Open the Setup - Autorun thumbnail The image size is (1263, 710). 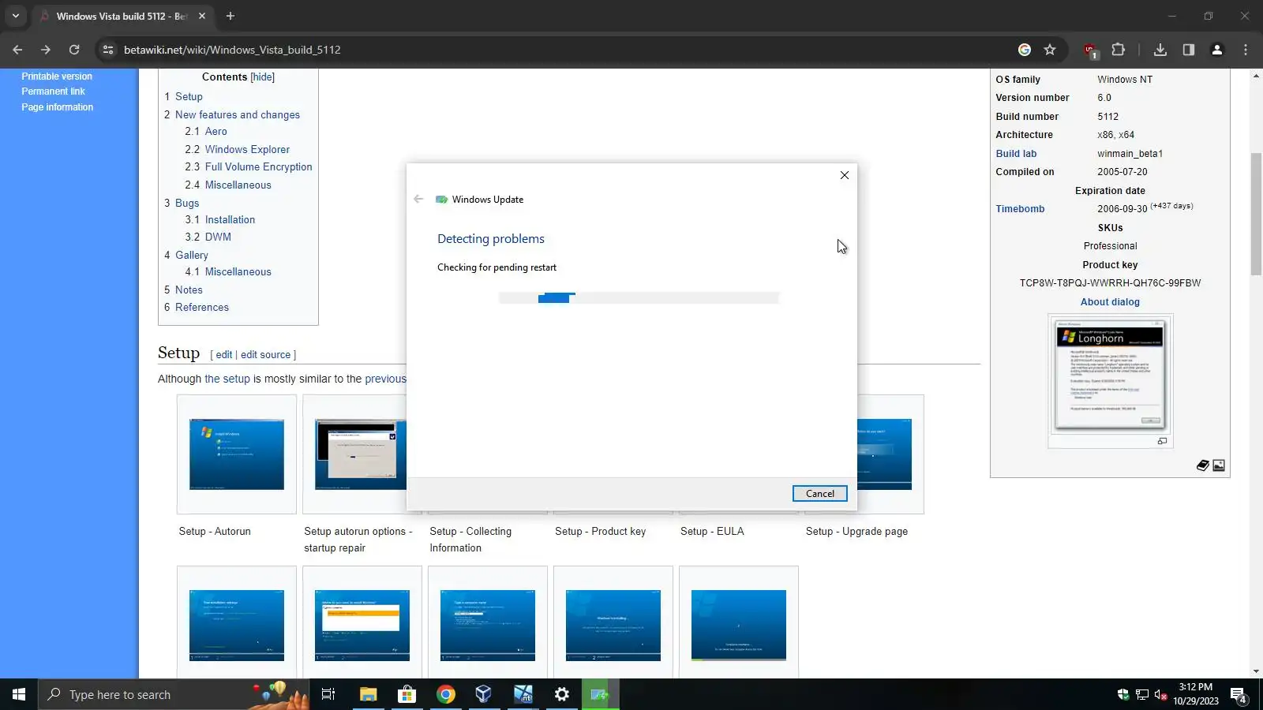(237, 454)
